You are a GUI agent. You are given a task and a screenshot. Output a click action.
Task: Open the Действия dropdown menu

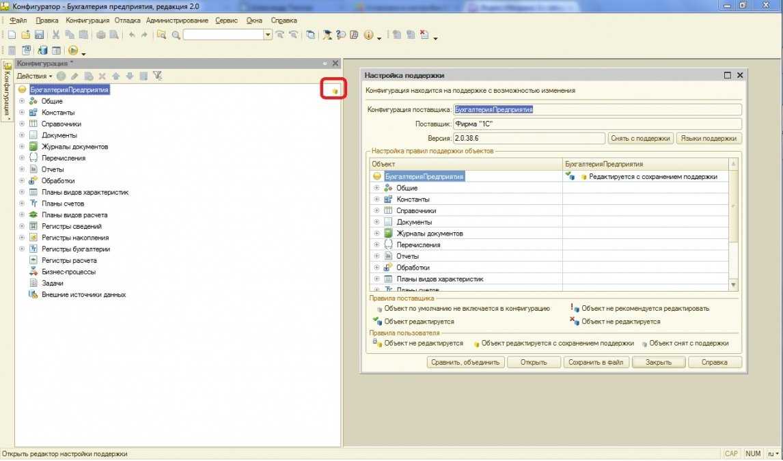coord(34,76)
